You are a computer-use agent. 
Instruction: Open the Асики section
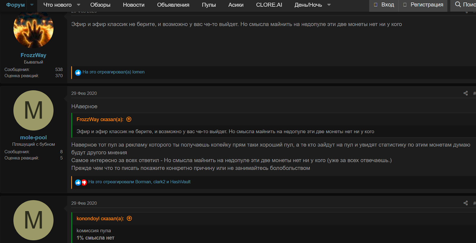[236, 5]
